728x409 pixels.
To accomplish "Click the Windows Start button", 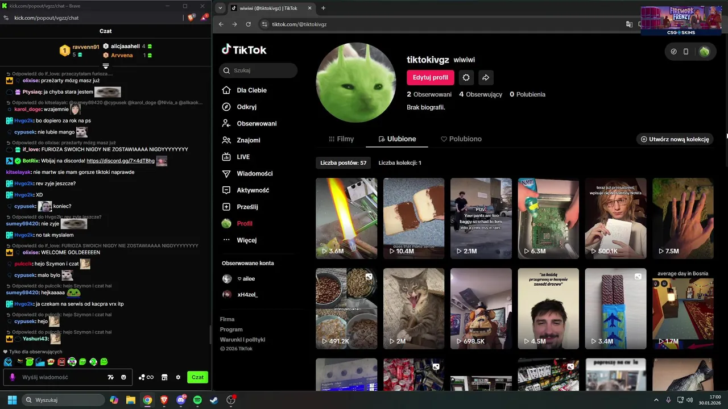I will (x=12, y=400).
